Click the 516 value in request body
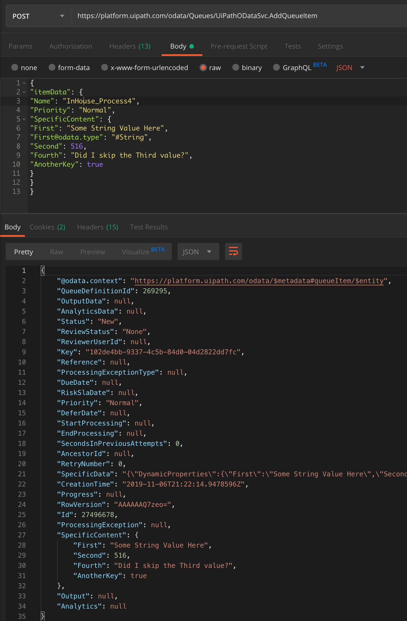The image size is (407, 621). [x=77, y=146]
